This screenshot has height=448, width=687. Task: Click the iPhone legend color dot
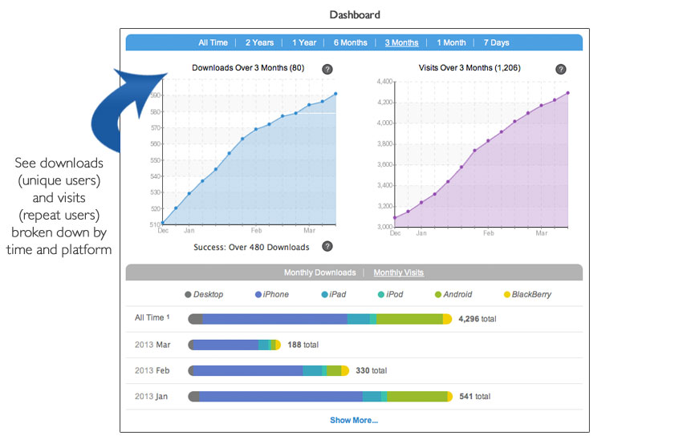[258, 295]
